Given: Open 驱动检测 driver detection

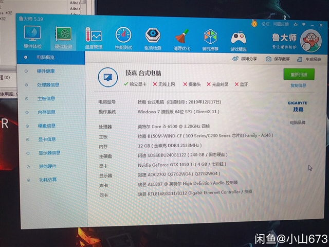Looking at the screenshot, I should coord(153,39).
